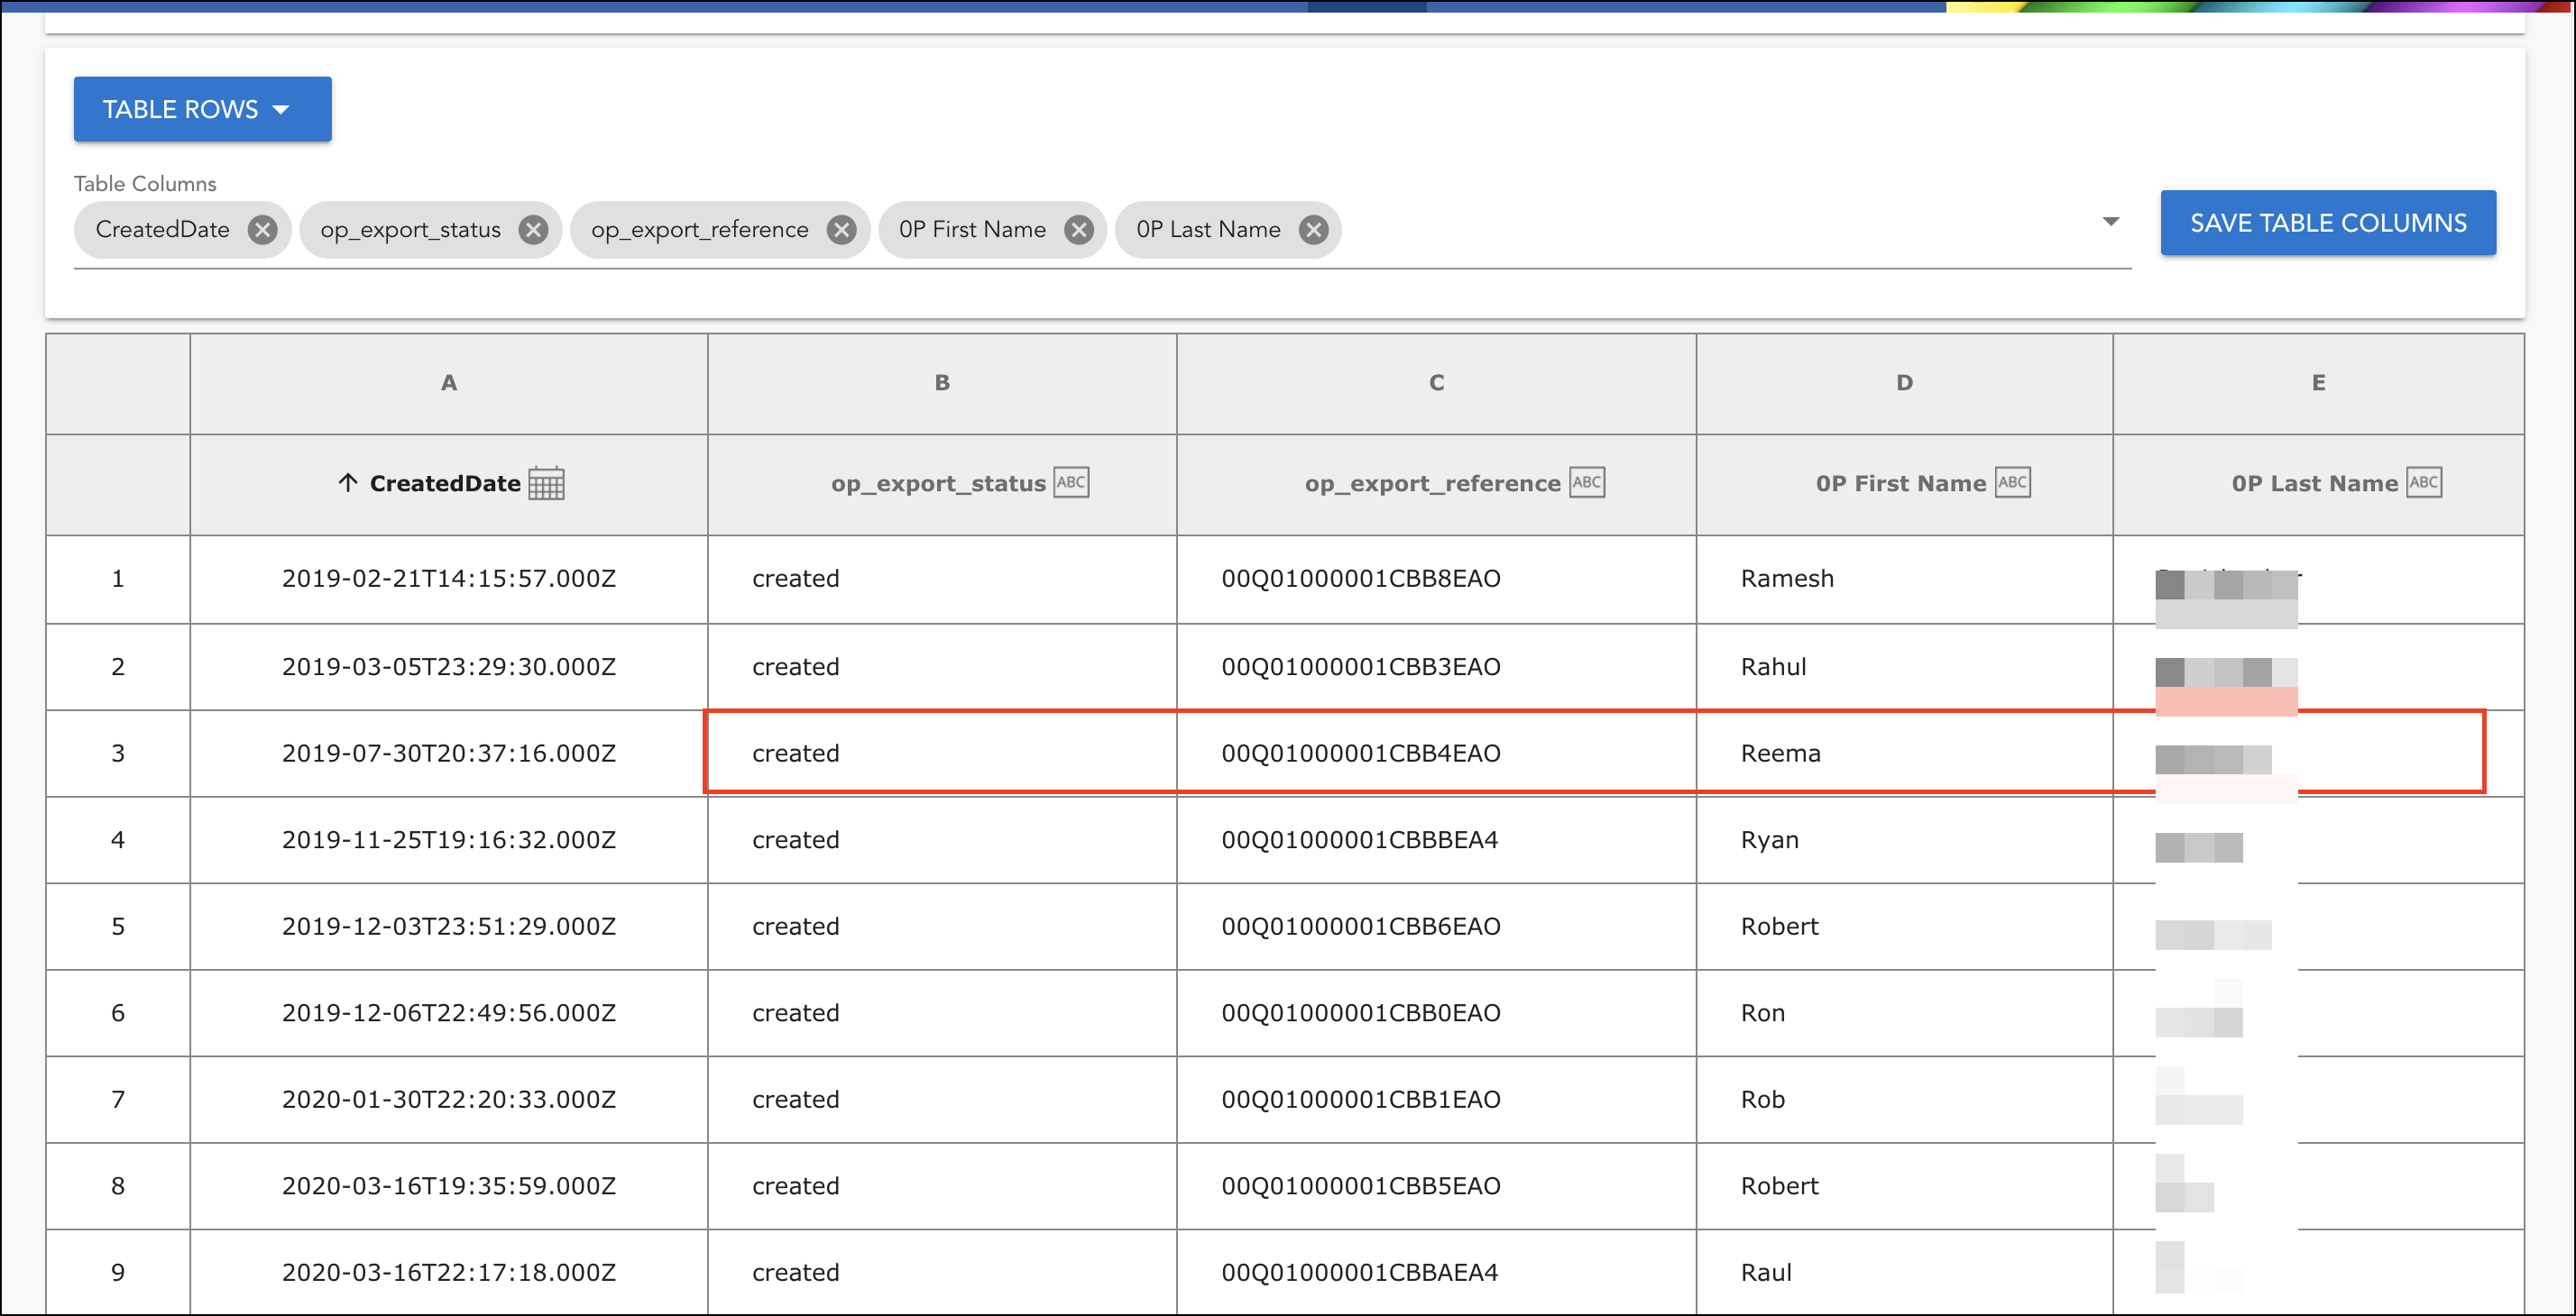Click the calendar icon beside CreatedDate header

coord(546,484)
